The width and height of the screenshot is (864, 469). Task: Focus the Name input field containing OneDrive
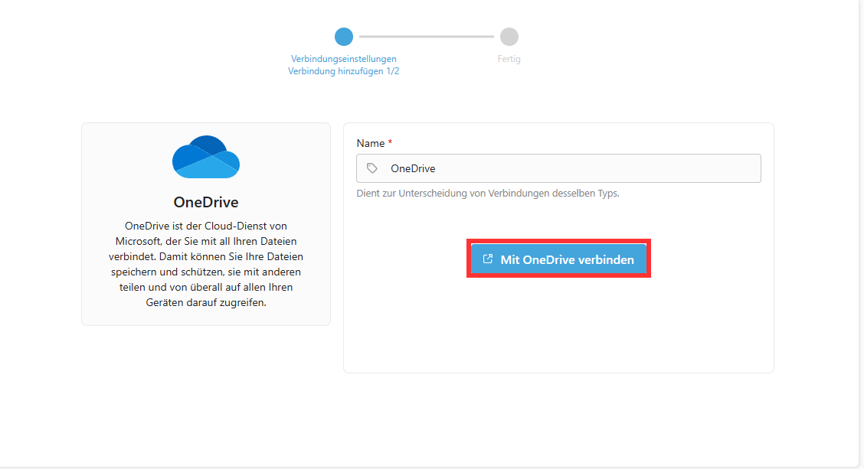click(558, 168)
